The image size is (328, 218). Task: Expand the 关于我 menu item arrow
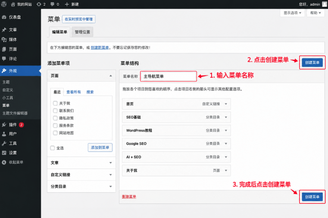[226, 170]
